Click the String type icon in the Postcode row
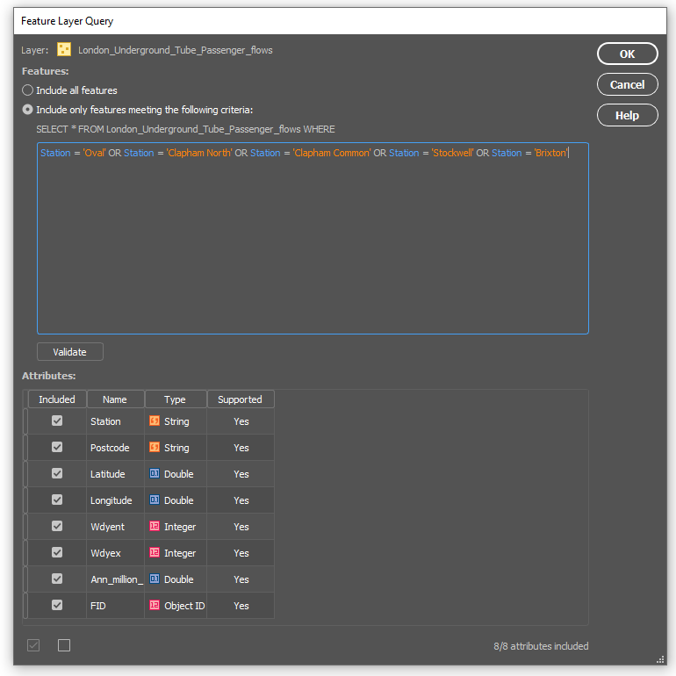Image resolution: width=676 pixels, height=676 pixels. pos(155,447)
